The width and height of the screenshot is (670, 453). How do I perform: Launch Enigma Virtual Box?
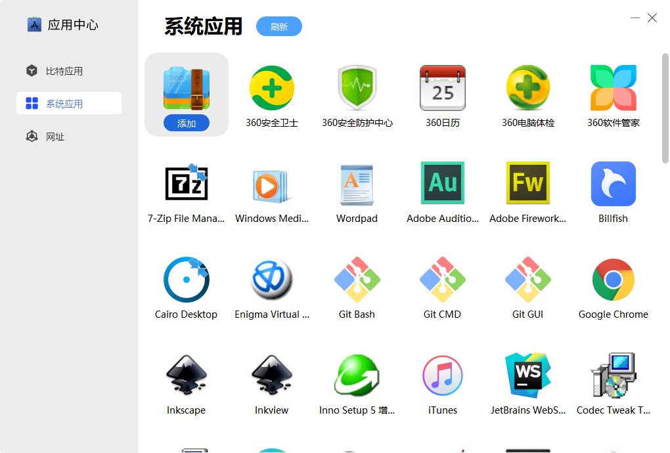(271, 279)
